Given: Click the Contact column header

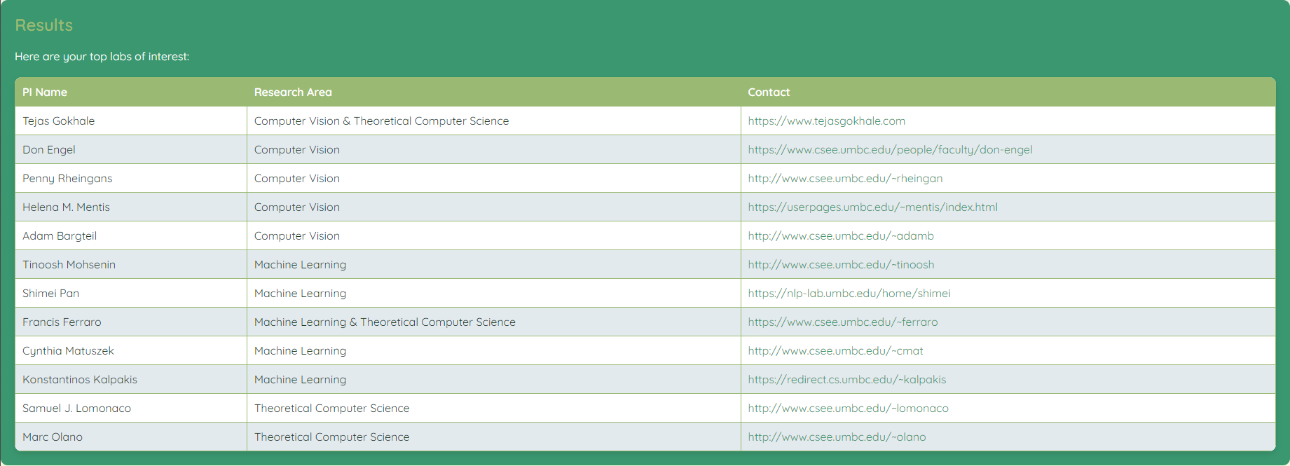Looking at the screenshot, I should click(x=1008, y=92).
